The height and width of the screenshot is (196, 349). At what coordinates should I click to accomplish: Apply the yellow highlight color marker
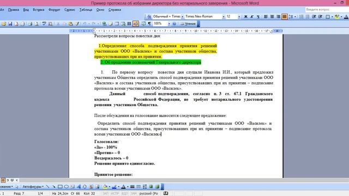point(337,17)
